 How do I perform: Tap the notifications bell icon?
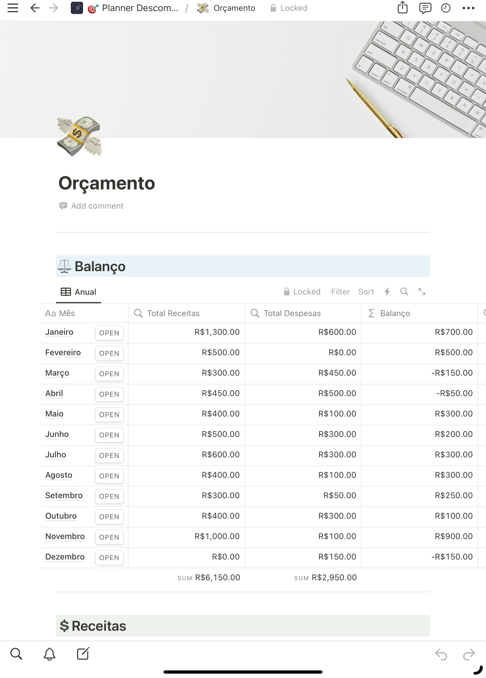(x=50, y=654)
